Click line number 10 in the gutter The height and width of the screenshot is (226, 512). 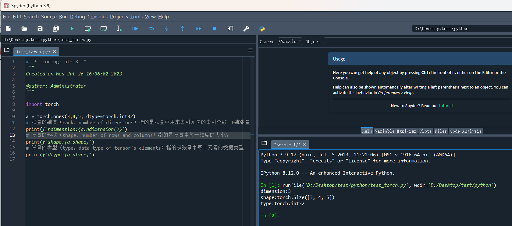click(x=12, y=116)
